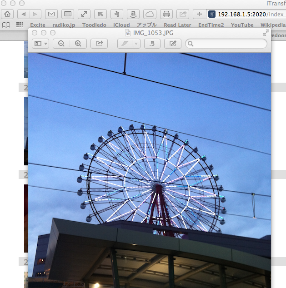Open Top Sites grid icon
The width and height of the screenshot is (286, 288).
coord(20,25)
